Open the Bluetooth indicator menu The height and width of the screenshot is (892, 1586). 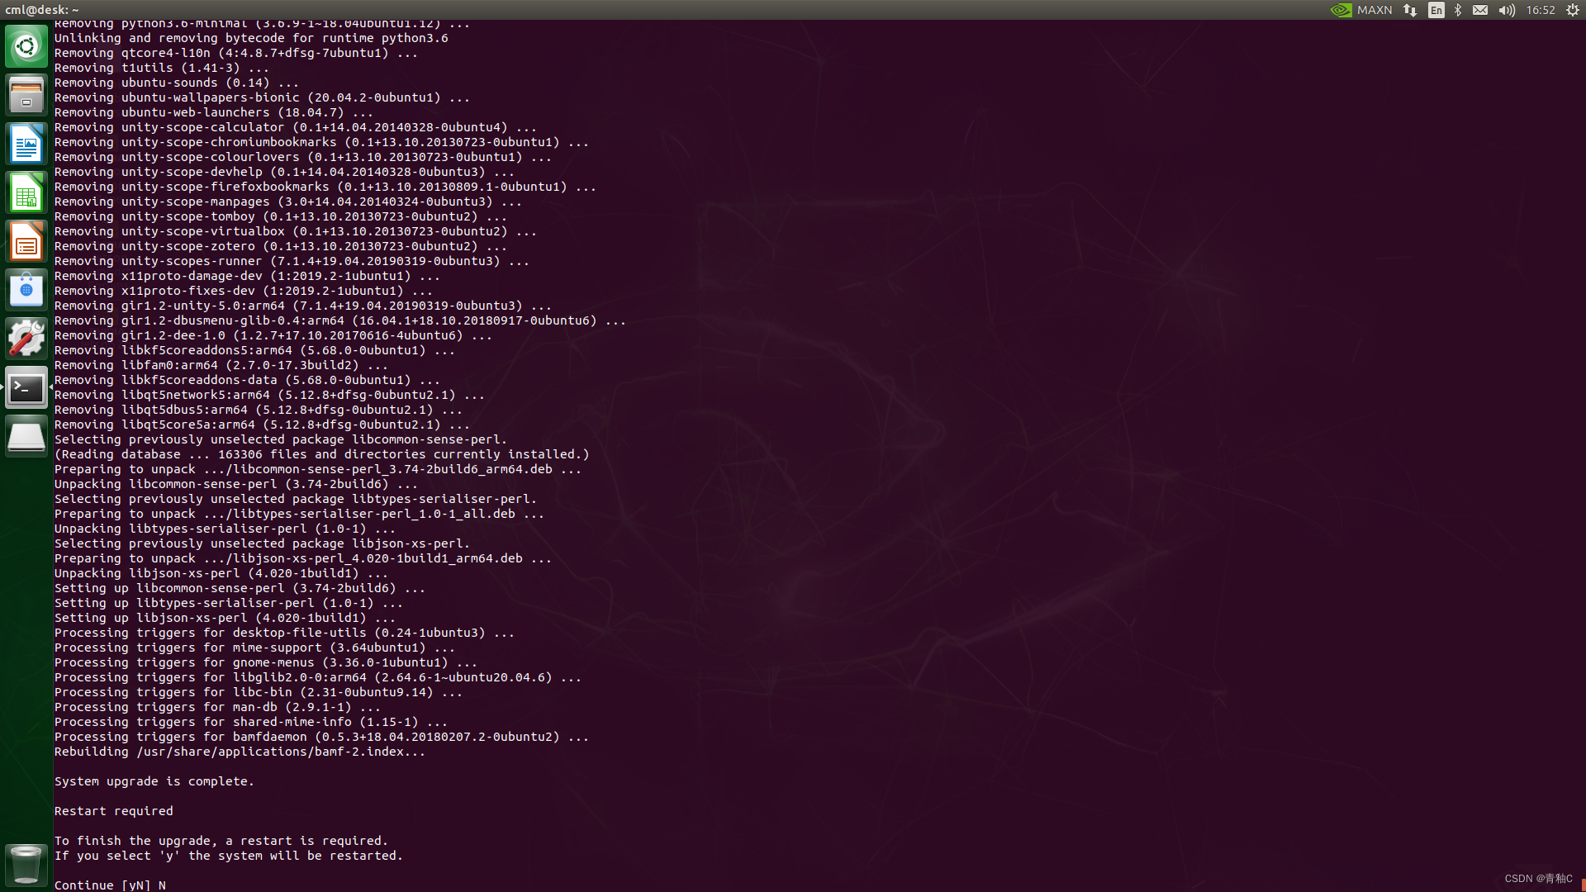pos(1458,10)
